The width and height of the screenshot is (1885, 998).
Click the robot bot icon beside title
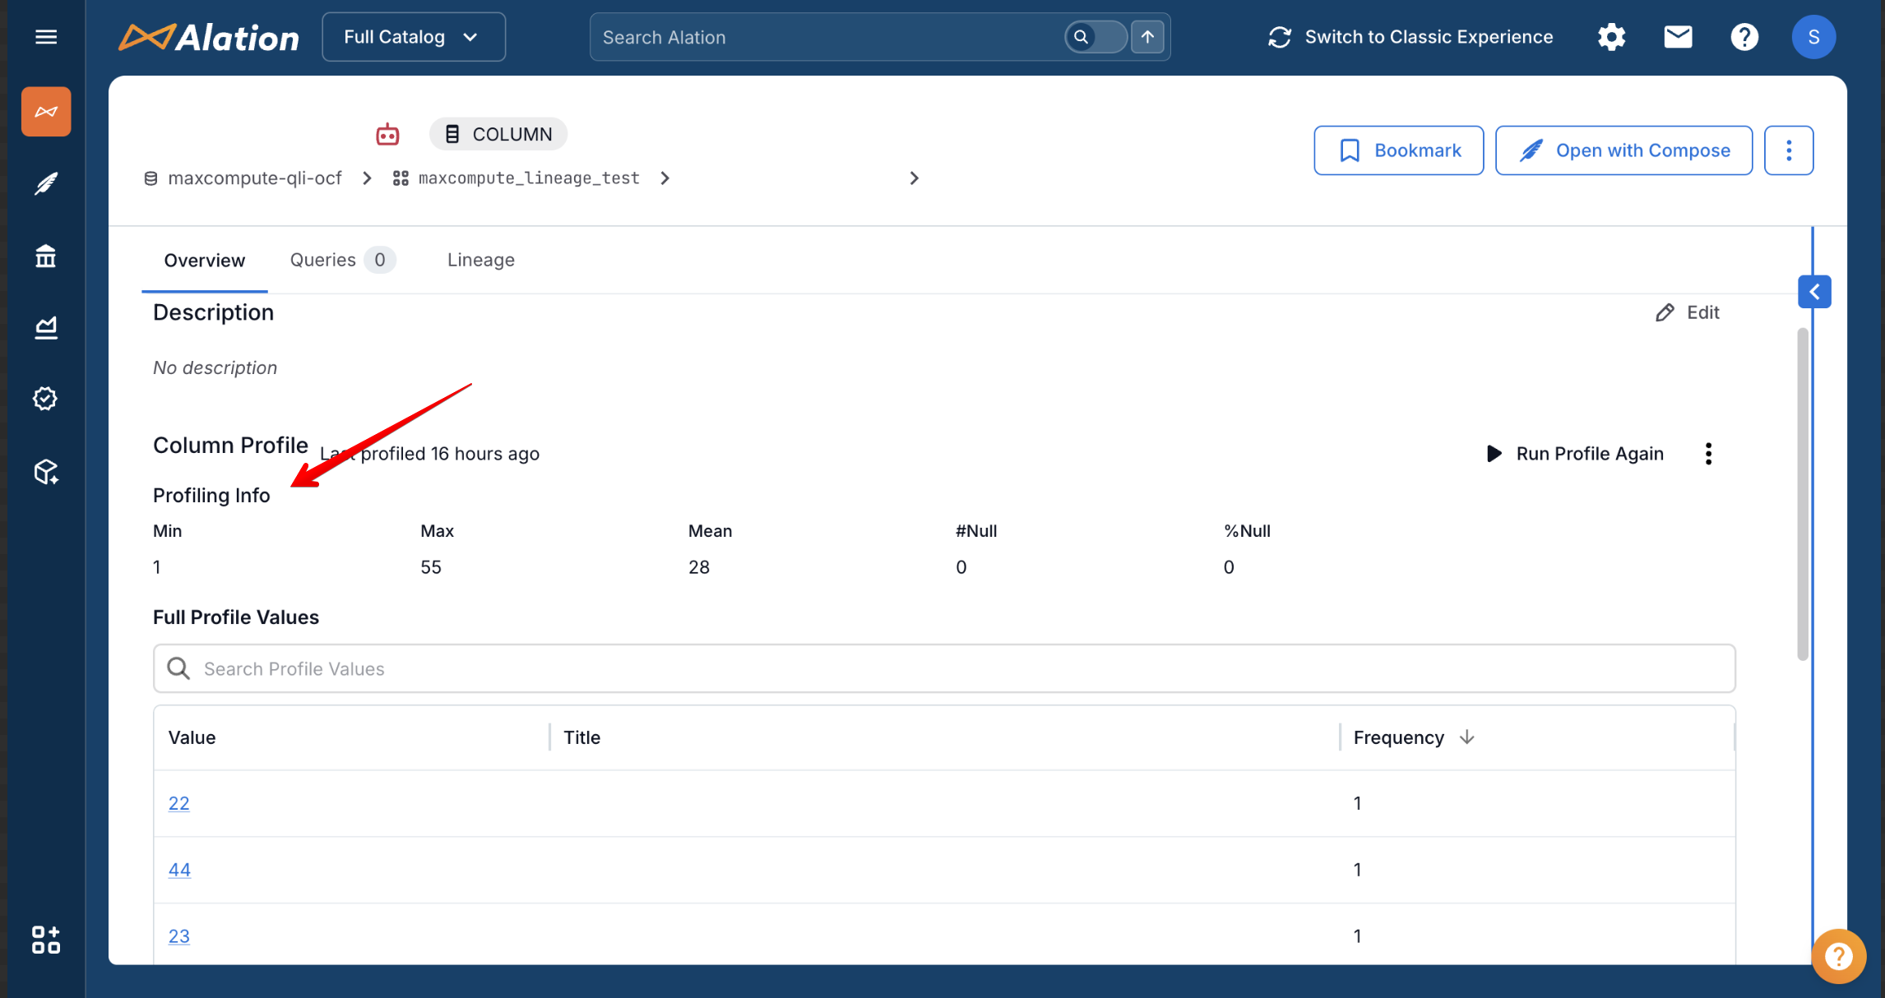(387, 135)
